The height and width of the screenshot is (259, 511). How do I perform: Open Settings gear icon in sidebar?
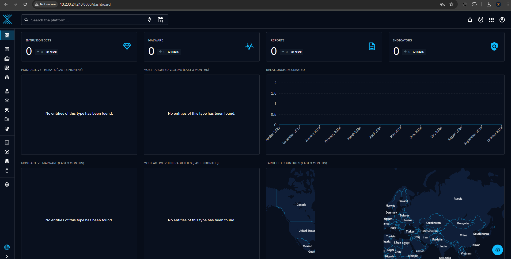pos(7,184)
